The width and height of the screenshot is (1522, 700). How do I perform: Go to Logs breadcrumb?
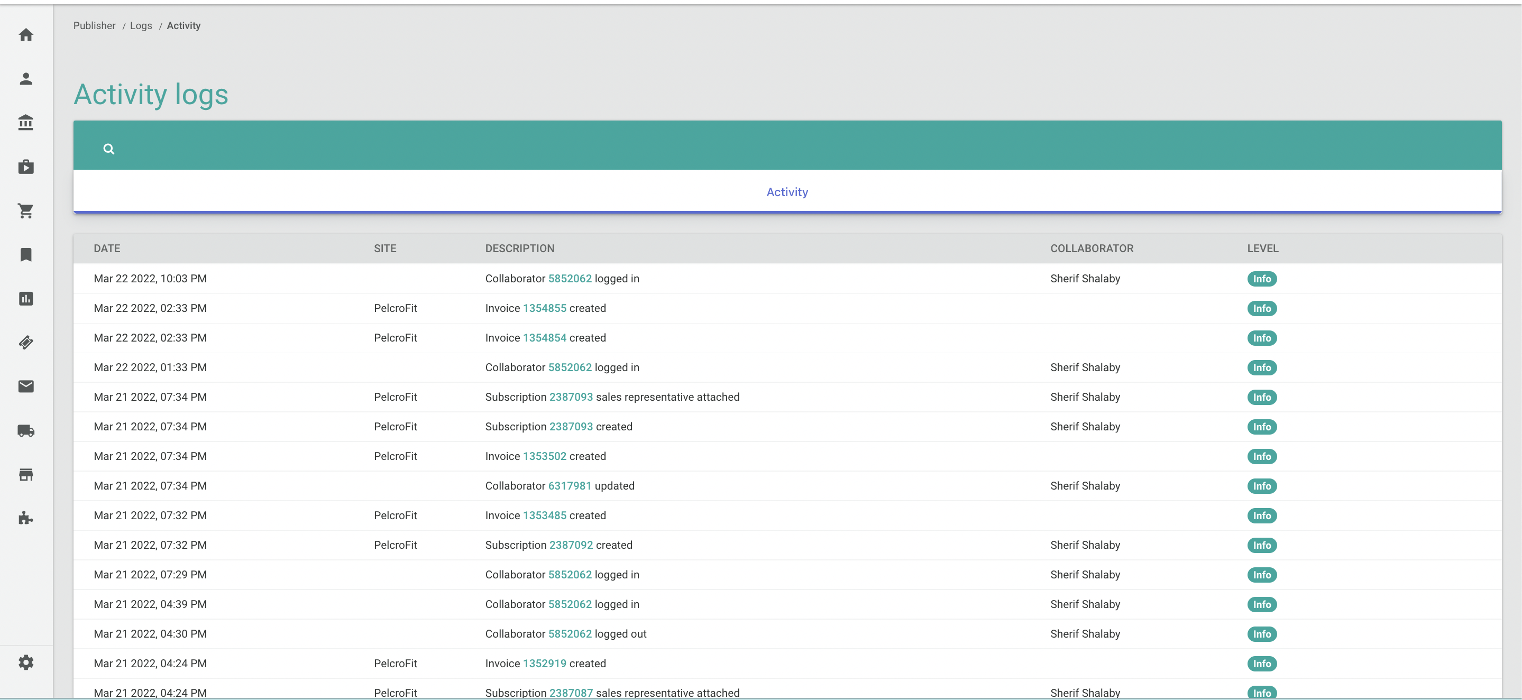coord(141,25)
